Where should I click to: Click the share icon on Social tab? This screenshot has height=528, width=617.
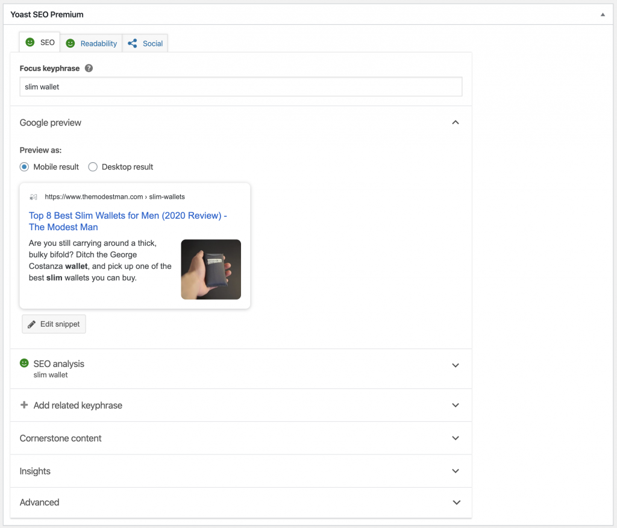coord(133,43)
